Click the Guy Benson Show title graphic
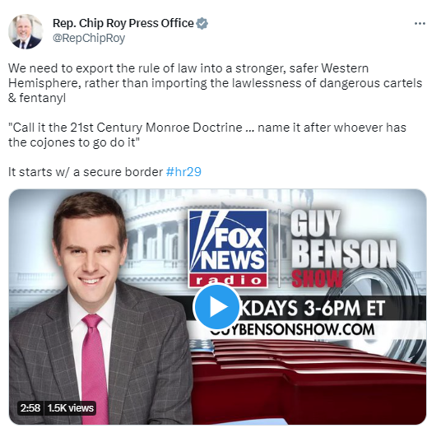The height and width of the screenshot is (428, 427). tap(343, 249)
